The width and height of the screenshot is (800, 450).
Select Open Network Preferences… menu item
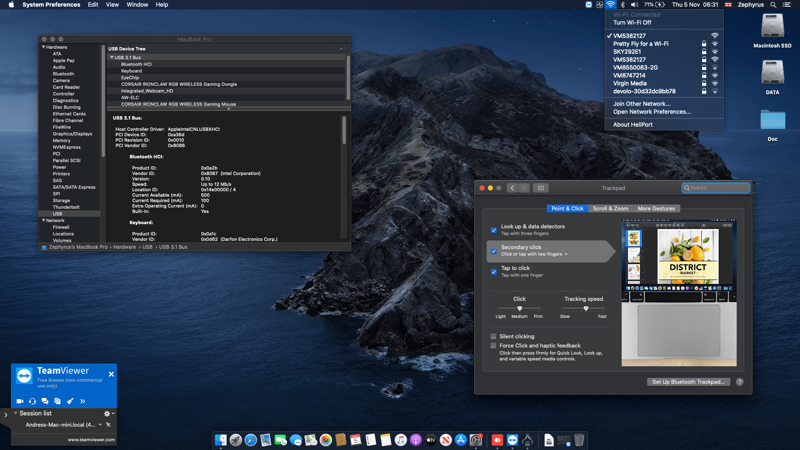coord(652,112)
